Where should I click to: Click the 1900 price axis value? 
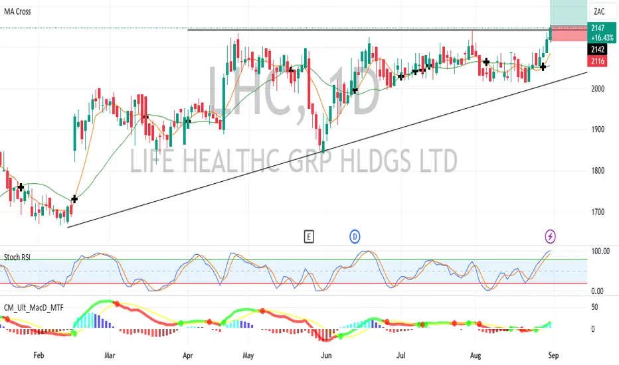598,129
